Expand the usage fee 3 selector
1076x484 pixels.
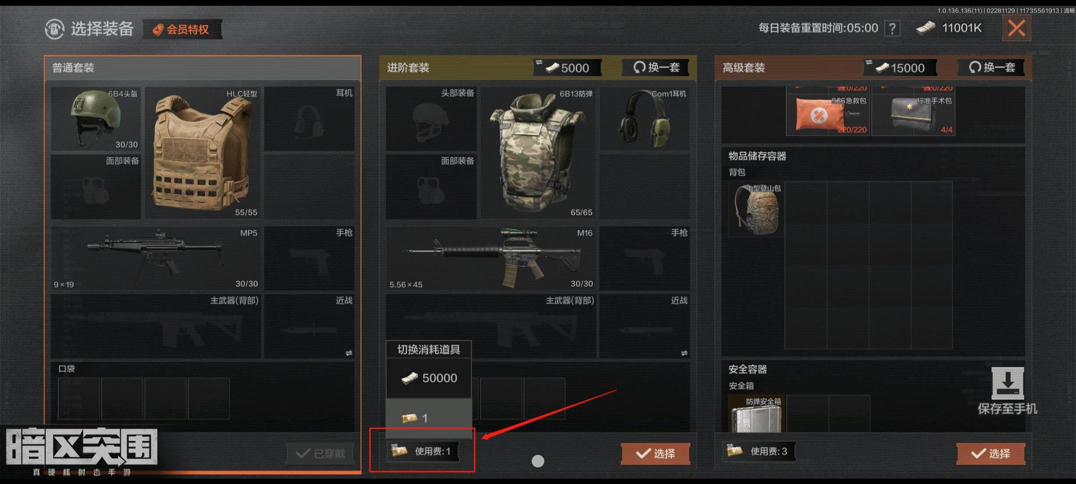759,451
